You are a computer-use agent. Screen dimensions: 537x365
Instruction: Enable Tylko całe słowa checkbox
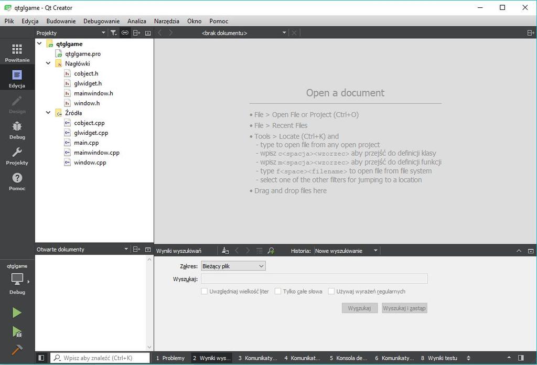(278, 291)
